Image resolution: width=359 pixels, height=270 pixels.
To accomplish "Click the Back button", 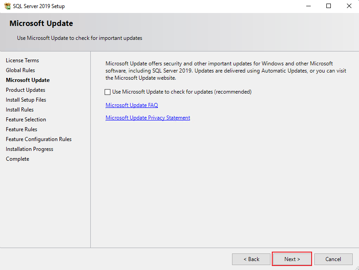I will [x=251, y=259].
